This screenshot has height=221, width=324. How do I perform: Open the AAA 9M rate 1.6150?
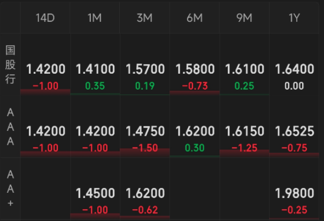244,131
